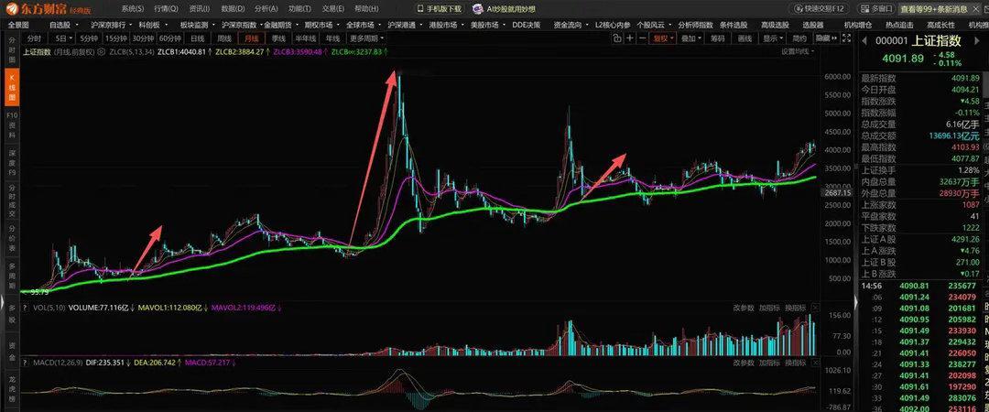Switch to the 日线 period

click(x=198, y=38)
